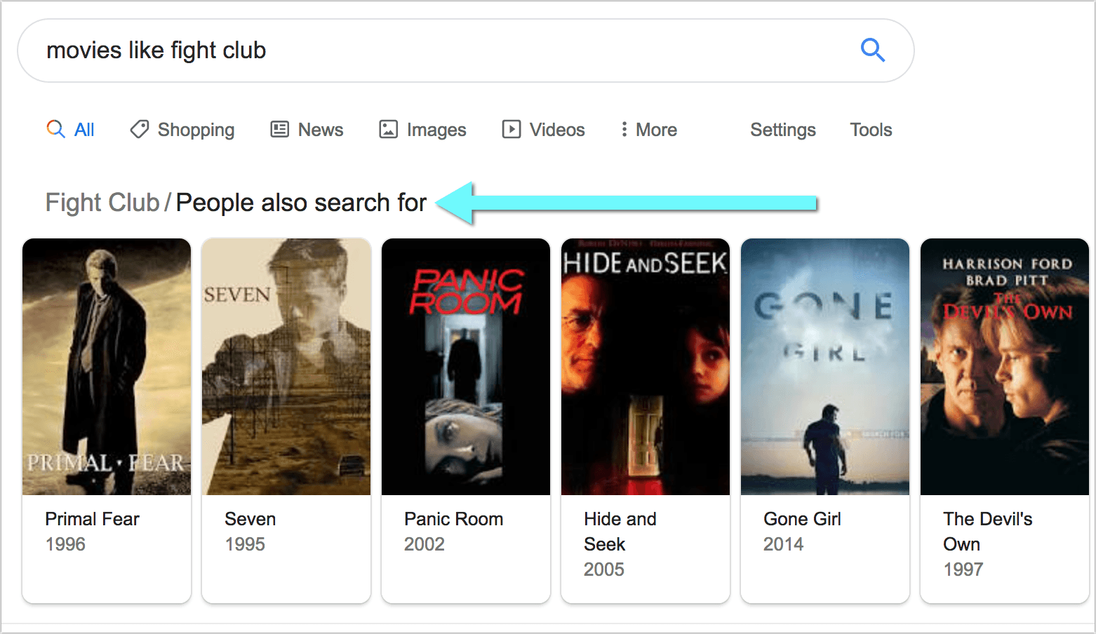Click the 2005 year under Hide and Seek
1096x634 pixels.
(604, 569)
